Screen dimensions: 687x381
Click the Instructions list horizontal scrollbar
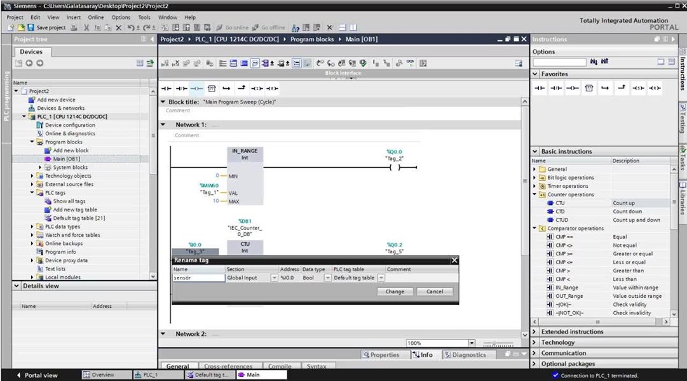click(597, 322)
